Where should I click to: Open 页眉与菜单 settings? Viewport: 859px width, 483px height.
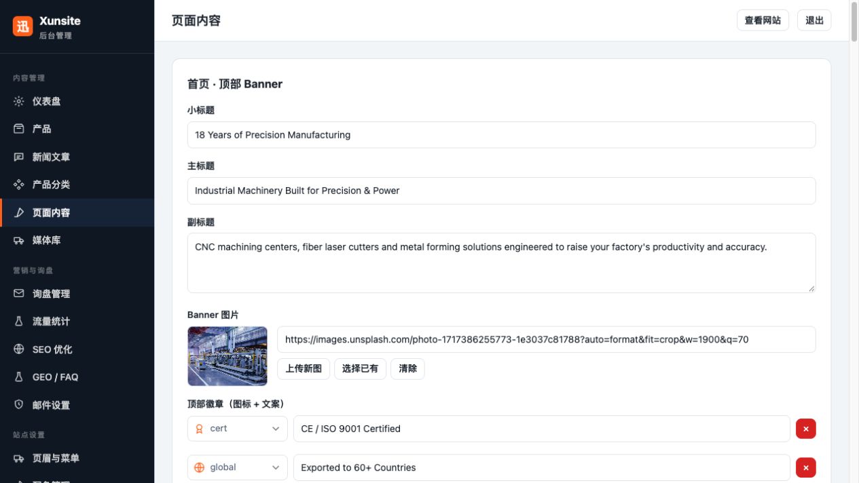click(77, 459)
